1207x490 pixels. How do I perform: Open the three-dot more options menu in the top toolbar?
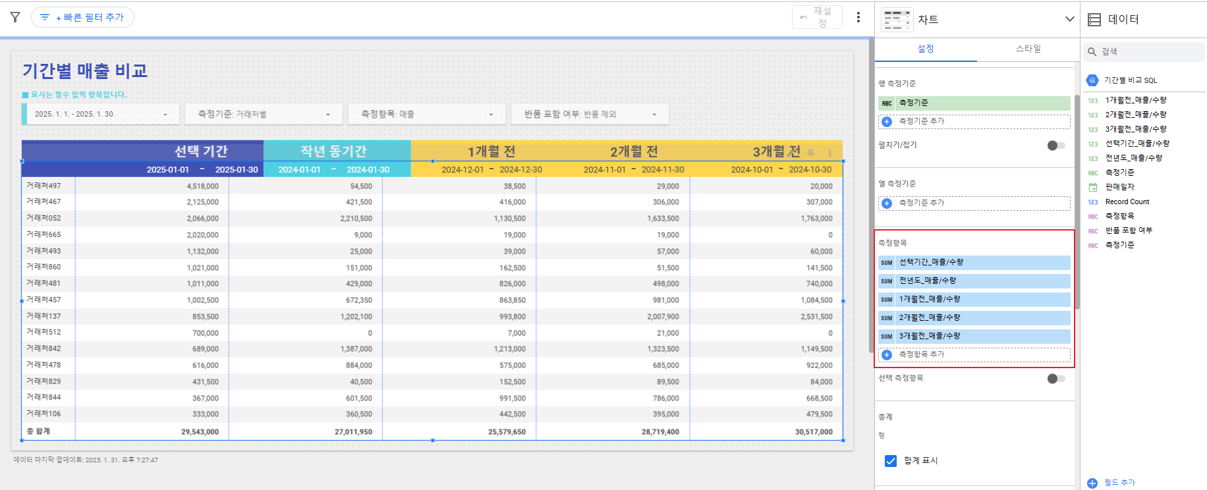858,17
